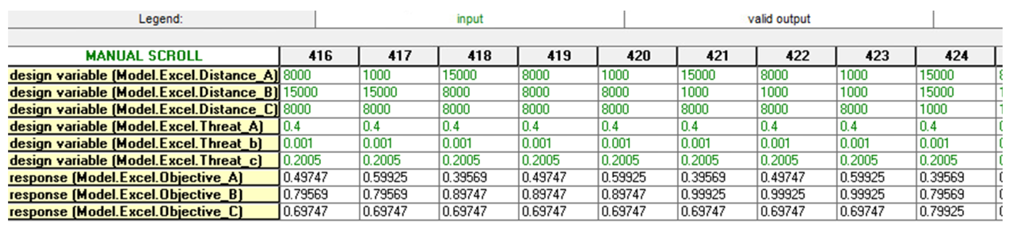Click the Objective_C response row label
Viewport: 1010px width, 229px height.
pos(144,211)
